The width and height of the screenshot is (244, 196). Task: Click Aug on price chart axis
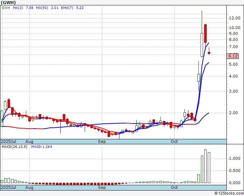(x=29, y=141)
